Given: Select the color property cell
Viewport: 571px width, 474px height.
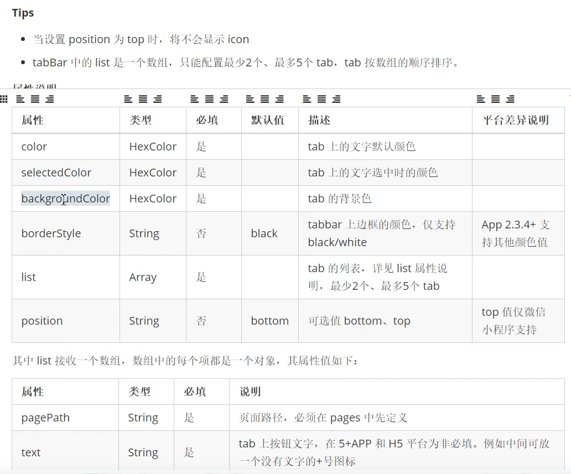Looking at the screenshot, I should [x=66, y=147].
